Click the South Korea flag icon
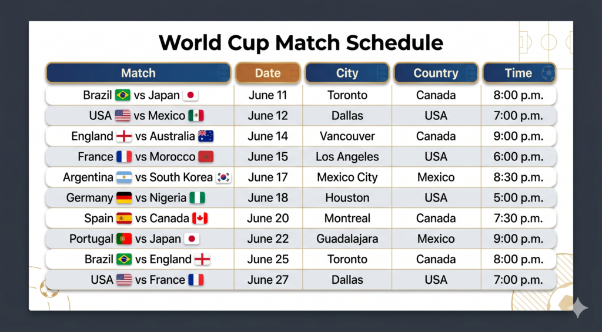Image resolution: width=602 pixels, height=332 pixels. tap(223, 177)
